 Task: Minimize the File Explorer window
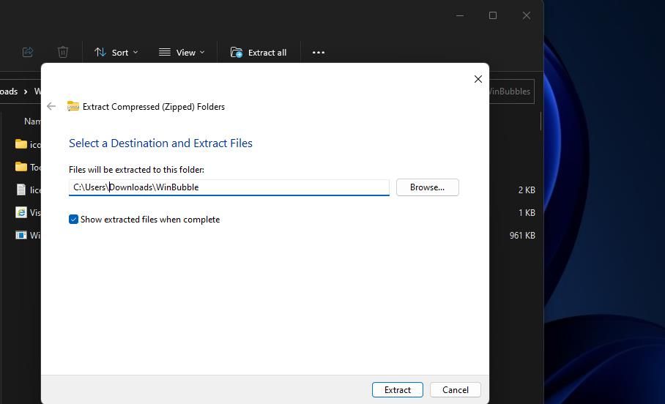(460, 15)
